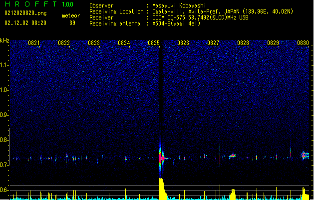314x200 pixels.
Task: Select observer name Masayuki Kobayashi
Action: pyautogui.click(x=179, y=5)
